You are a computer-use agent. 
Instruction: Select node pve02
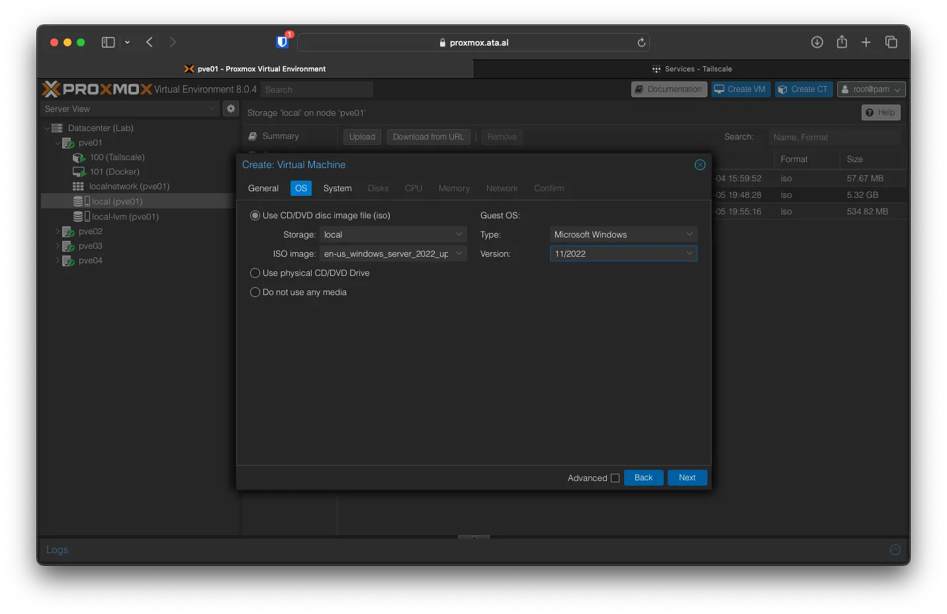[90, 232]
